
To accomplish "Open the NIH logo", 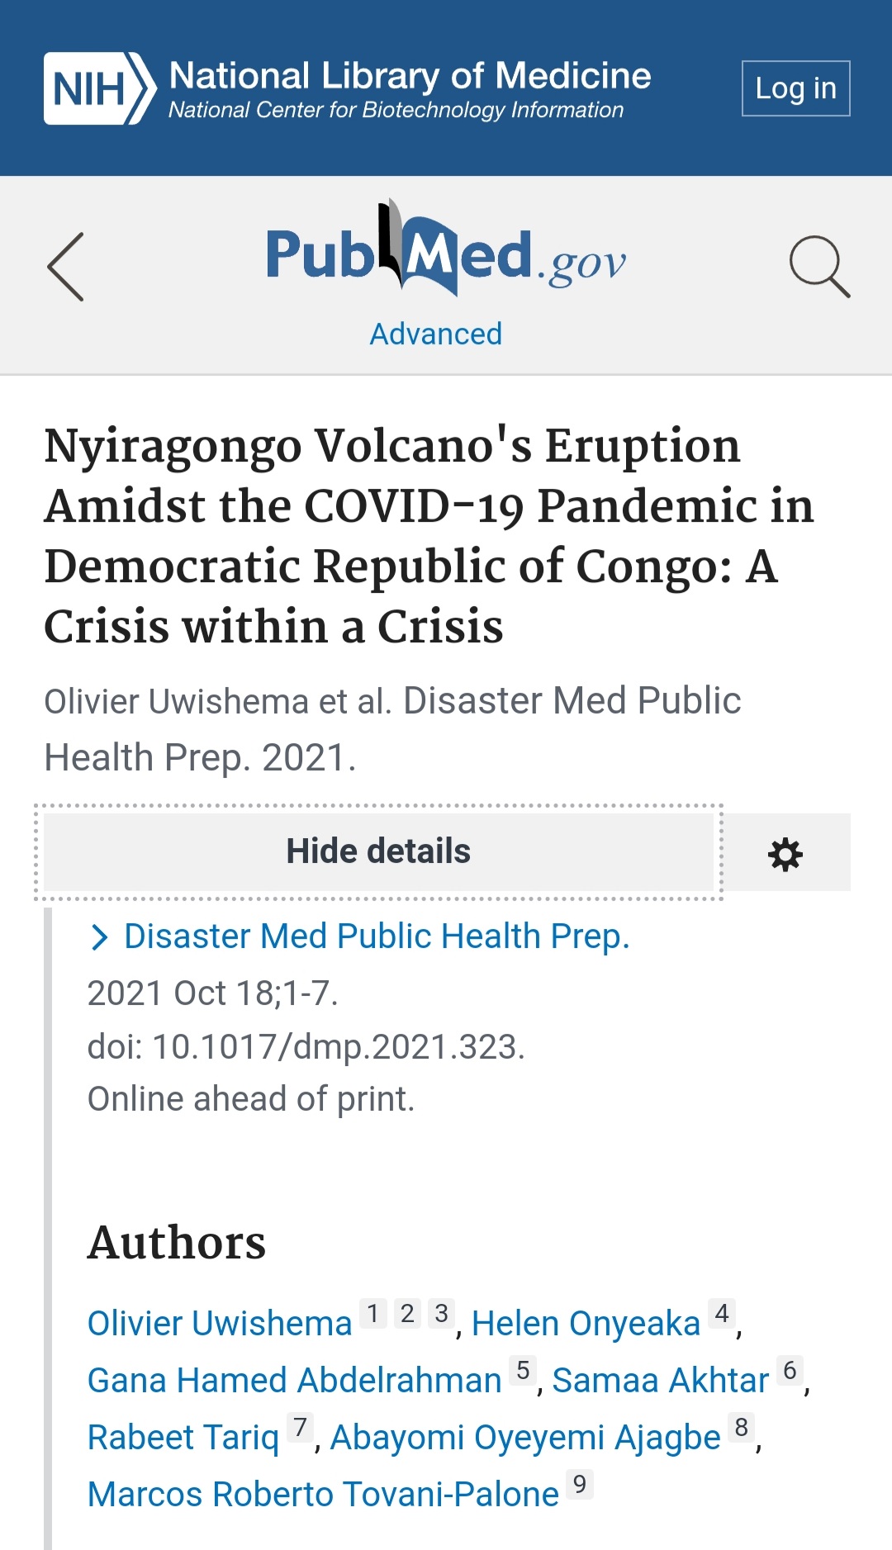I will pos(100,88).
